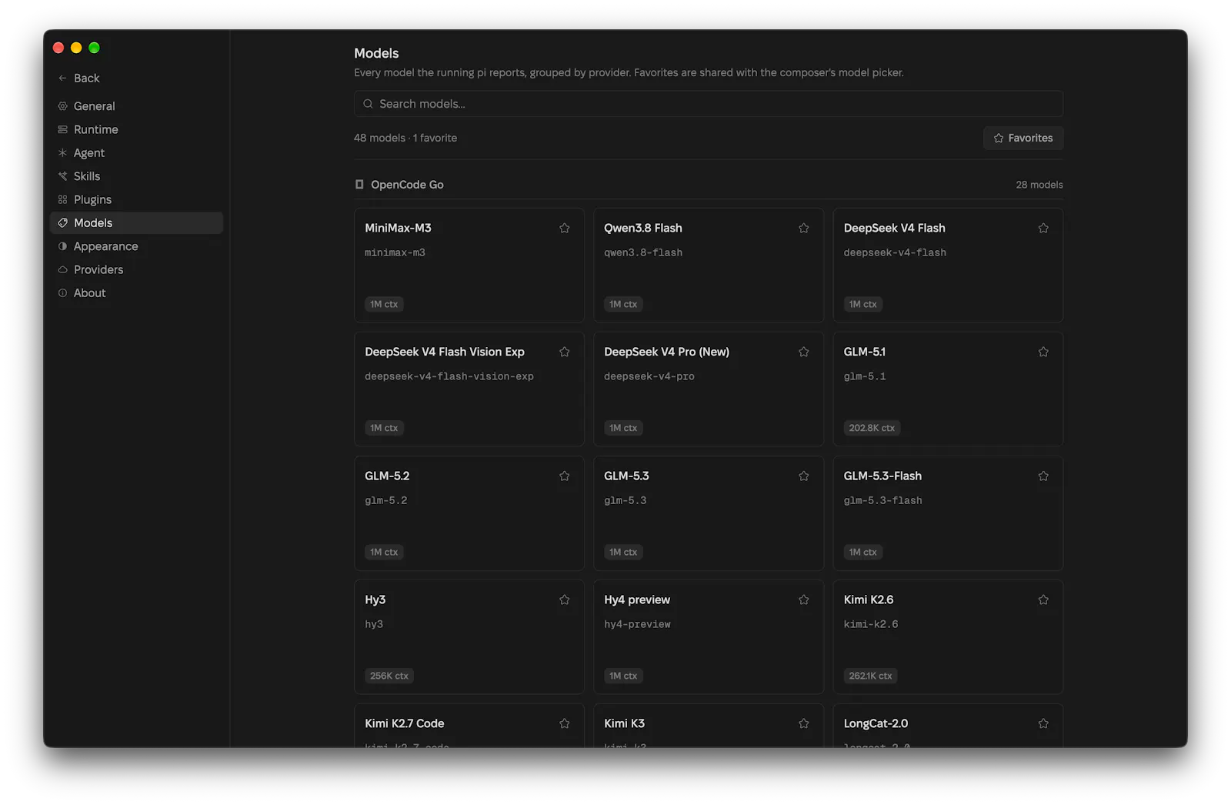Viewport: 1231px width, 805px height.
Task: Select Models label in sidebar
Action: click(93, 222)
